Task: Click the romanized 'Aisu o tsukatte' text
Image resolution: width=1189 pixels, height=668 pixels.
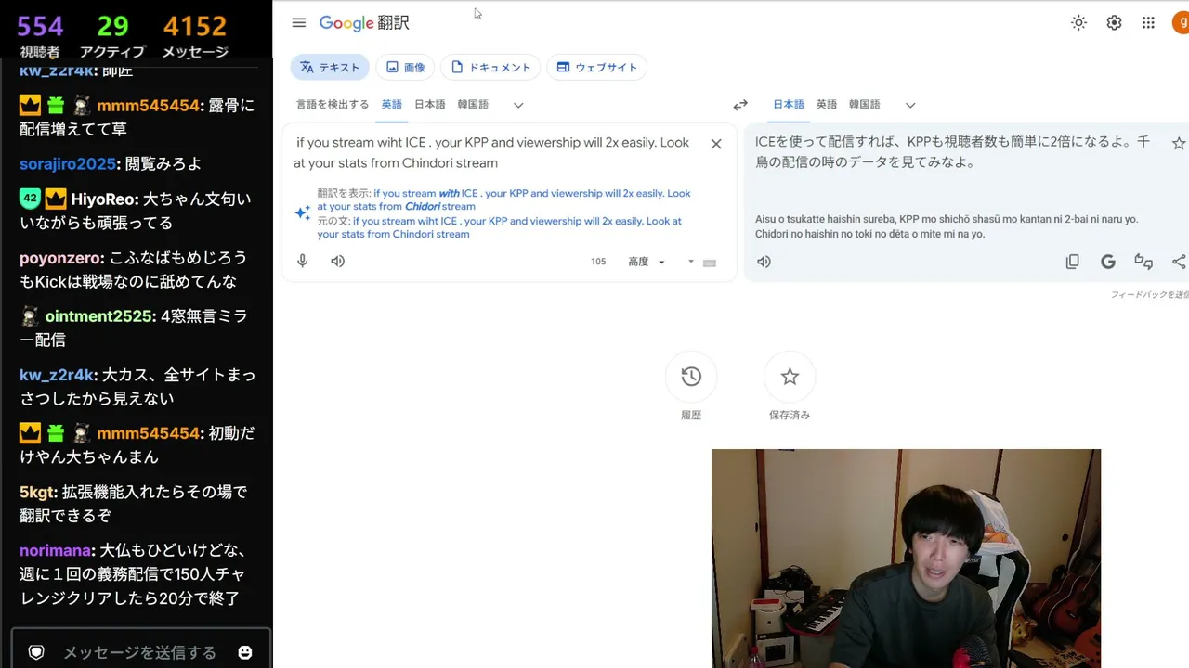Action: point(946,226)
